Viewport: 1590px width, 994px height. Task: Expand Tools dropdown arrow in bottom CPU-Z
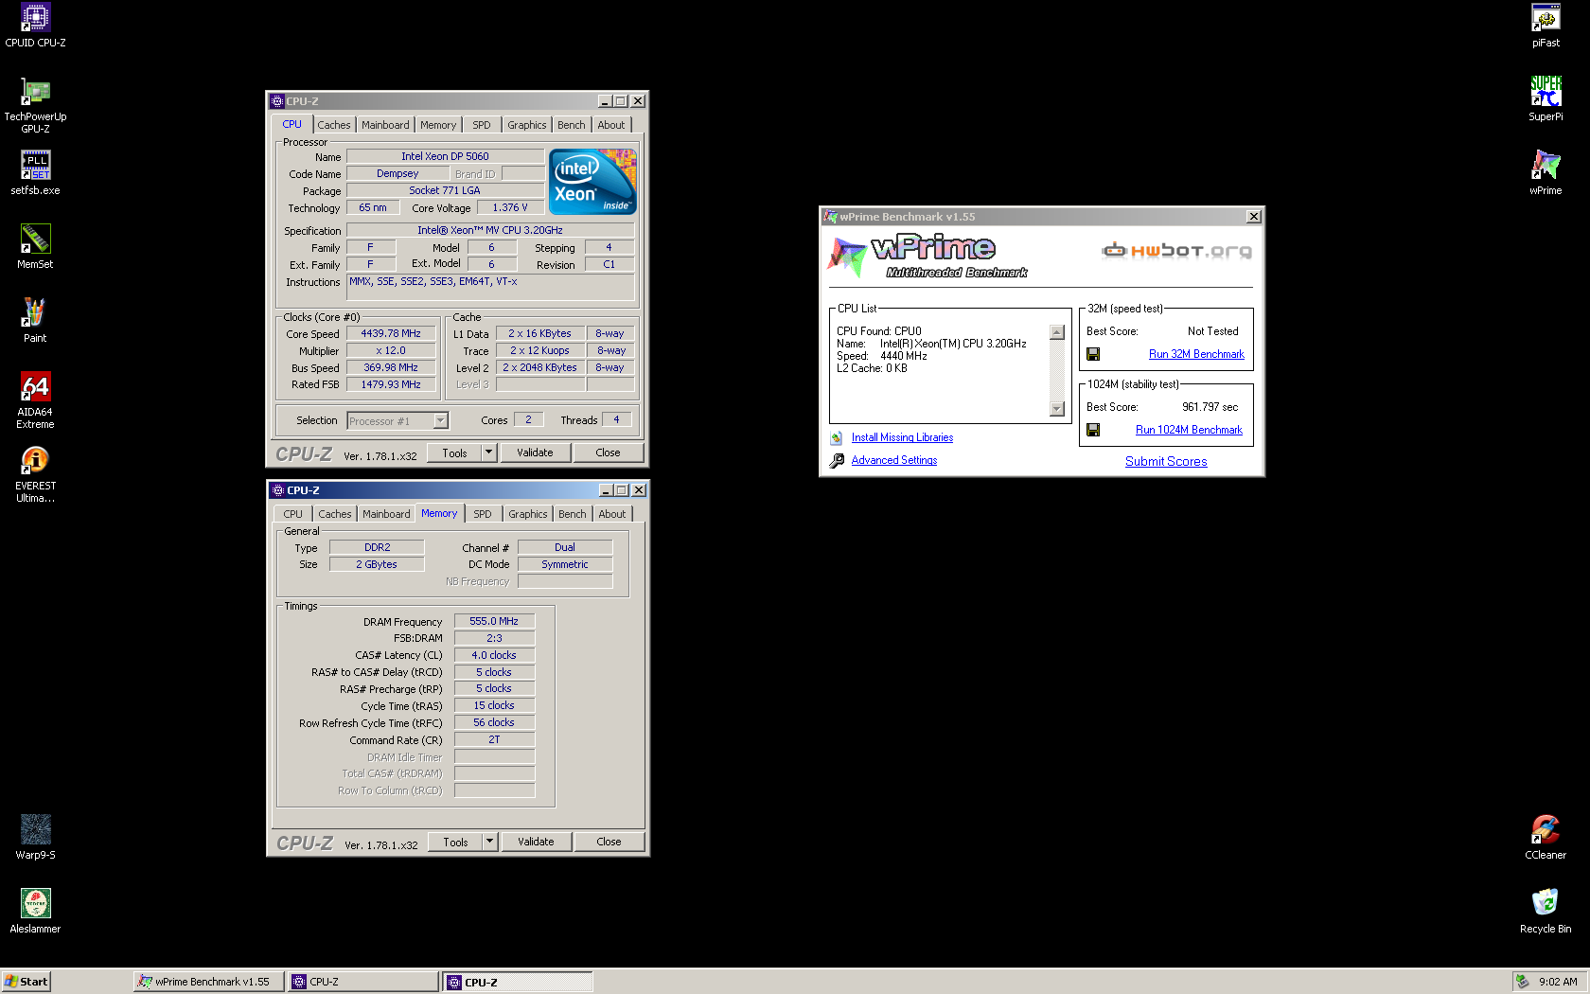pyautogui.click(x=490, y=842)
